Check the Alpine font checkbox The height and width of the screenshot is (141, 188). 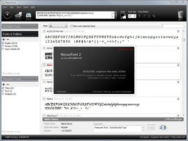[x=44, y=99]
